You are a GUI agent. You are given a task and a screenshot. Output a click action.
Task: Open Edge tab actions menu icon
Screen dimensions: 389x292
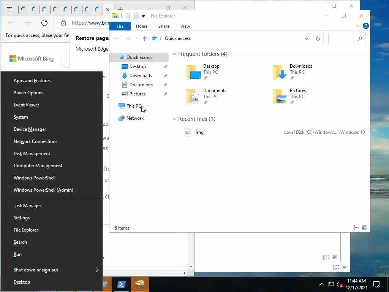click(x=9, y=10)
